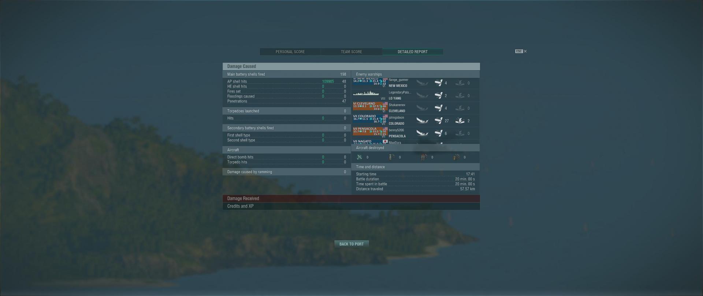This screenshot has height=296, width=703.
Task: Click the Distance traveled value 57.57 km
Action: (x=468, y=189)
